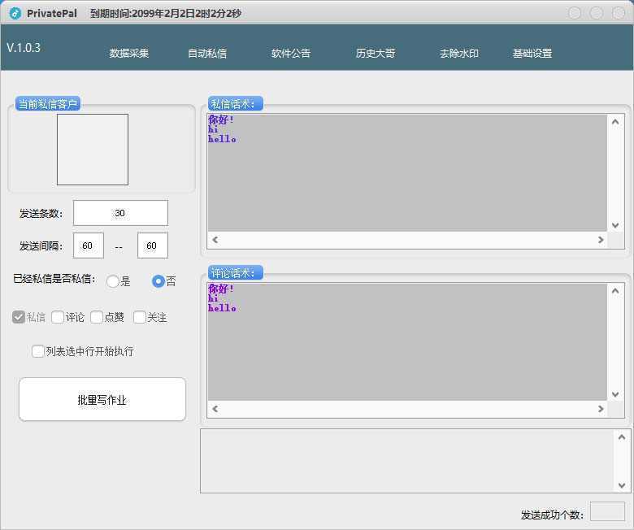The width and height of the screenshot is (634, 530).
Task: Click the 当前私信客户 group label
Action: click(48, 104)
